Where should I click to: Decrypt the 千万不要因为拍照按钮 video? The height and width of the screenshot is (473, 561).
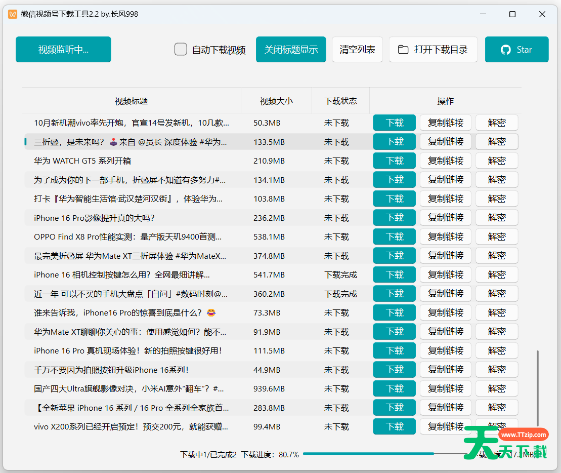496,370
